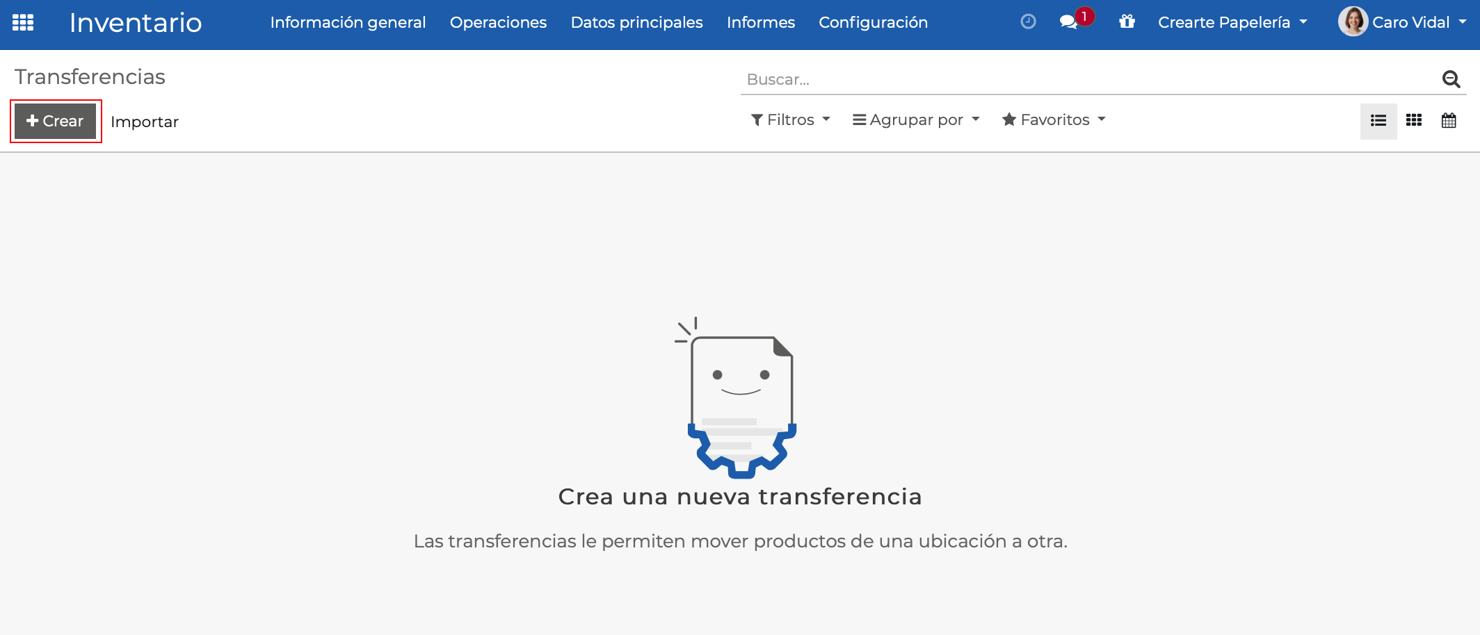Click inside the Buscar search field
Screen dimensions: 1480x635
click(x=974, y=79)
